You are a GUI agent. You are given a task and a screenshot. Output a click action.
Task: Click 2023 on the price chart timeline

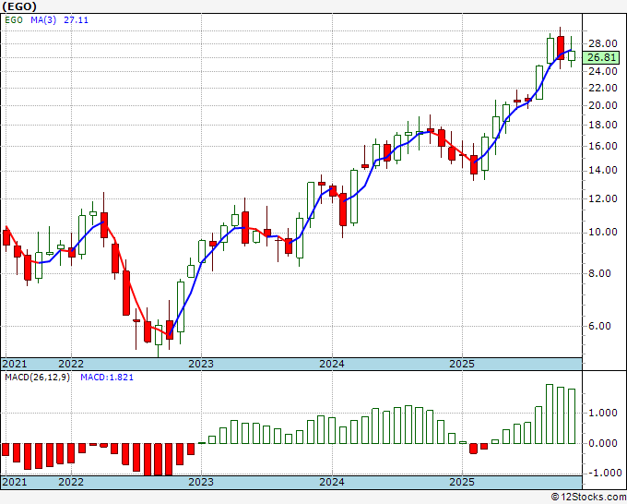point(201,364)
